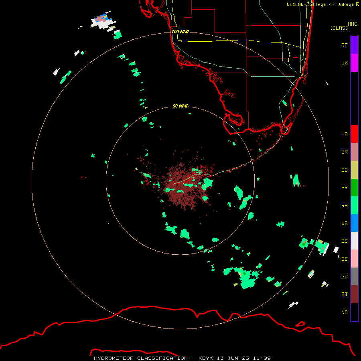Click the BI brown legend swatch
The width and height of the screenshot is (361, 361).
354,294
